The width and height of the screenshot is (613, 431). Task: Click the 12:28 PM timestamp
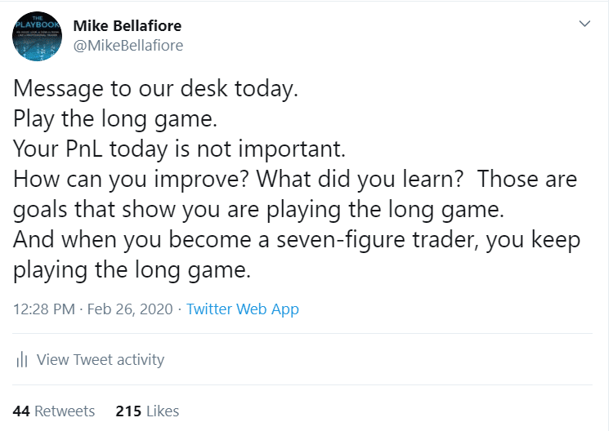(x=43, y=309)
